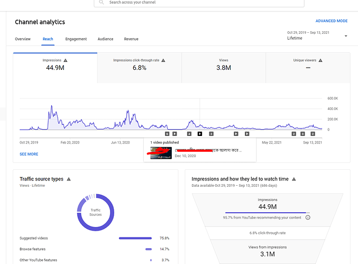Switch to the Engagement tab
This screenshot has width=358, height=264.
(x=76, y=39)
